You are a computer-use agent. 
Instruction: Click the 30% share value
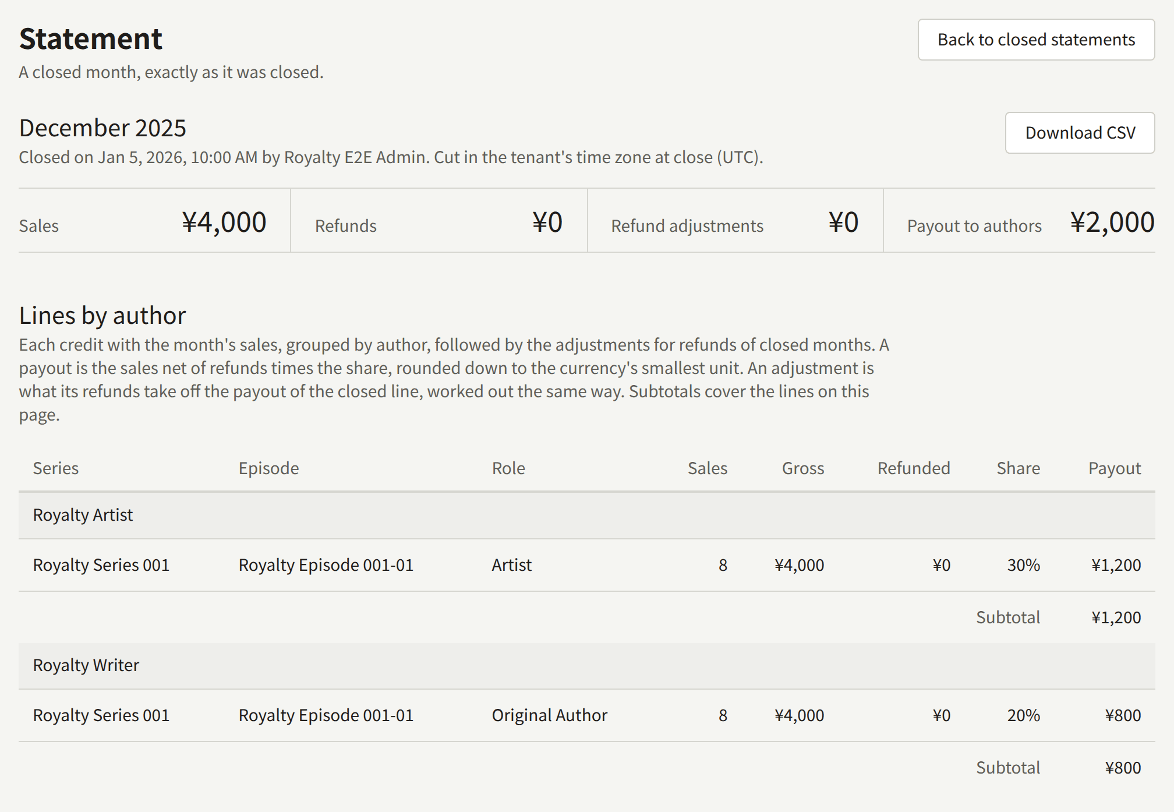click(x=1024, y=565)
